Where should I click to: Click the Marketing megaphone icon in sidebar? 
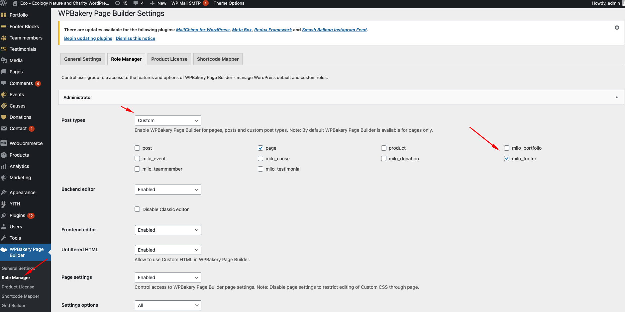pyautogui.click(x=4, y=178)
